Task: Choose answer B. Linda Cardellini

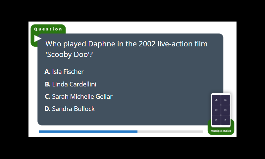Action: click(x=71, y=84)
